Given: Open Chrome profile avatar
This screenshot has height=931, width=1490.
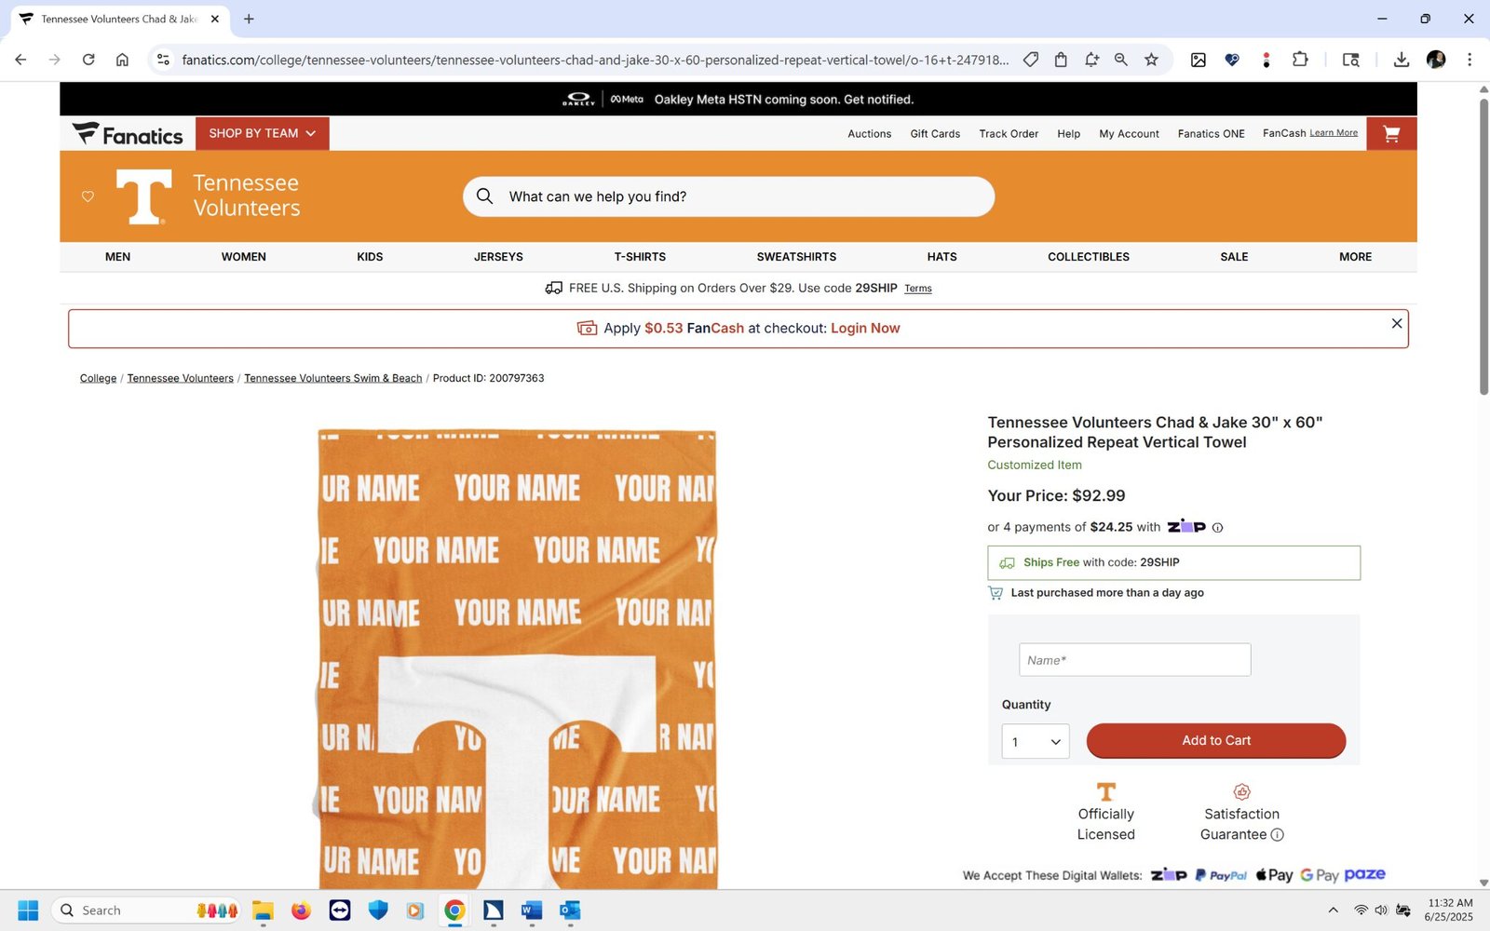Looking at the screenshot, I should (1436, 60).
